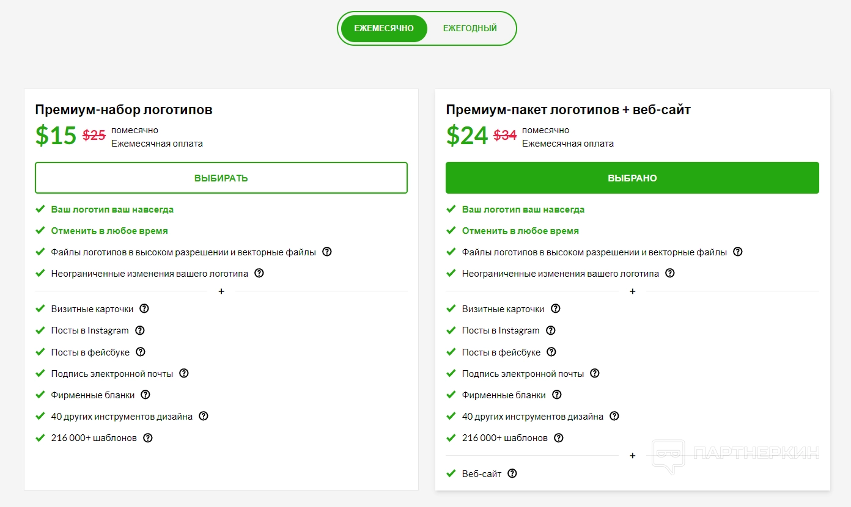Click help icon beside right Фирменные бланки
The width and height of the screenshot is (851, 507).
(x=557, y=395)
